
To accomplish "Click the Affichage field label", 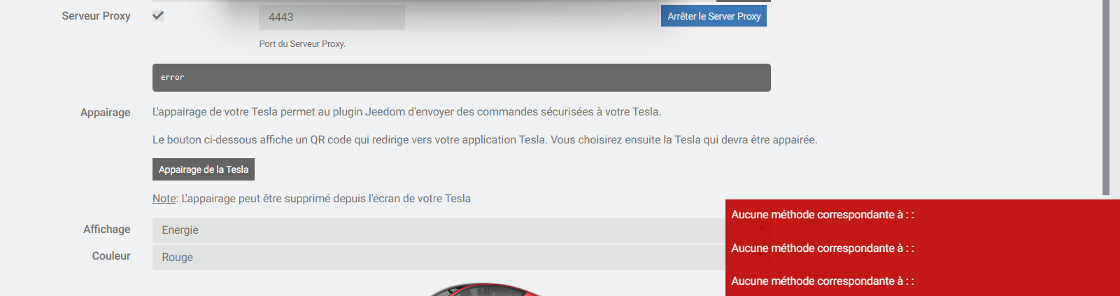I will (106, 230).
